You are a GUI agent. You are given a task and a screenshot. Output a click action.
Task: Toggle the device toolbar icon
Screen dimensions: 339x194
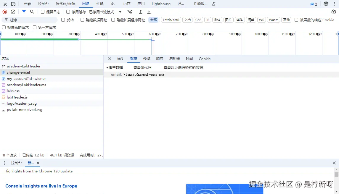click(13, 4)
